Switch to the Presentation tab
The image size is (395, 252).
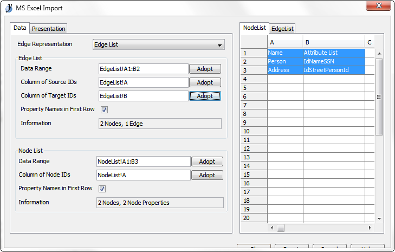(49, 29)
